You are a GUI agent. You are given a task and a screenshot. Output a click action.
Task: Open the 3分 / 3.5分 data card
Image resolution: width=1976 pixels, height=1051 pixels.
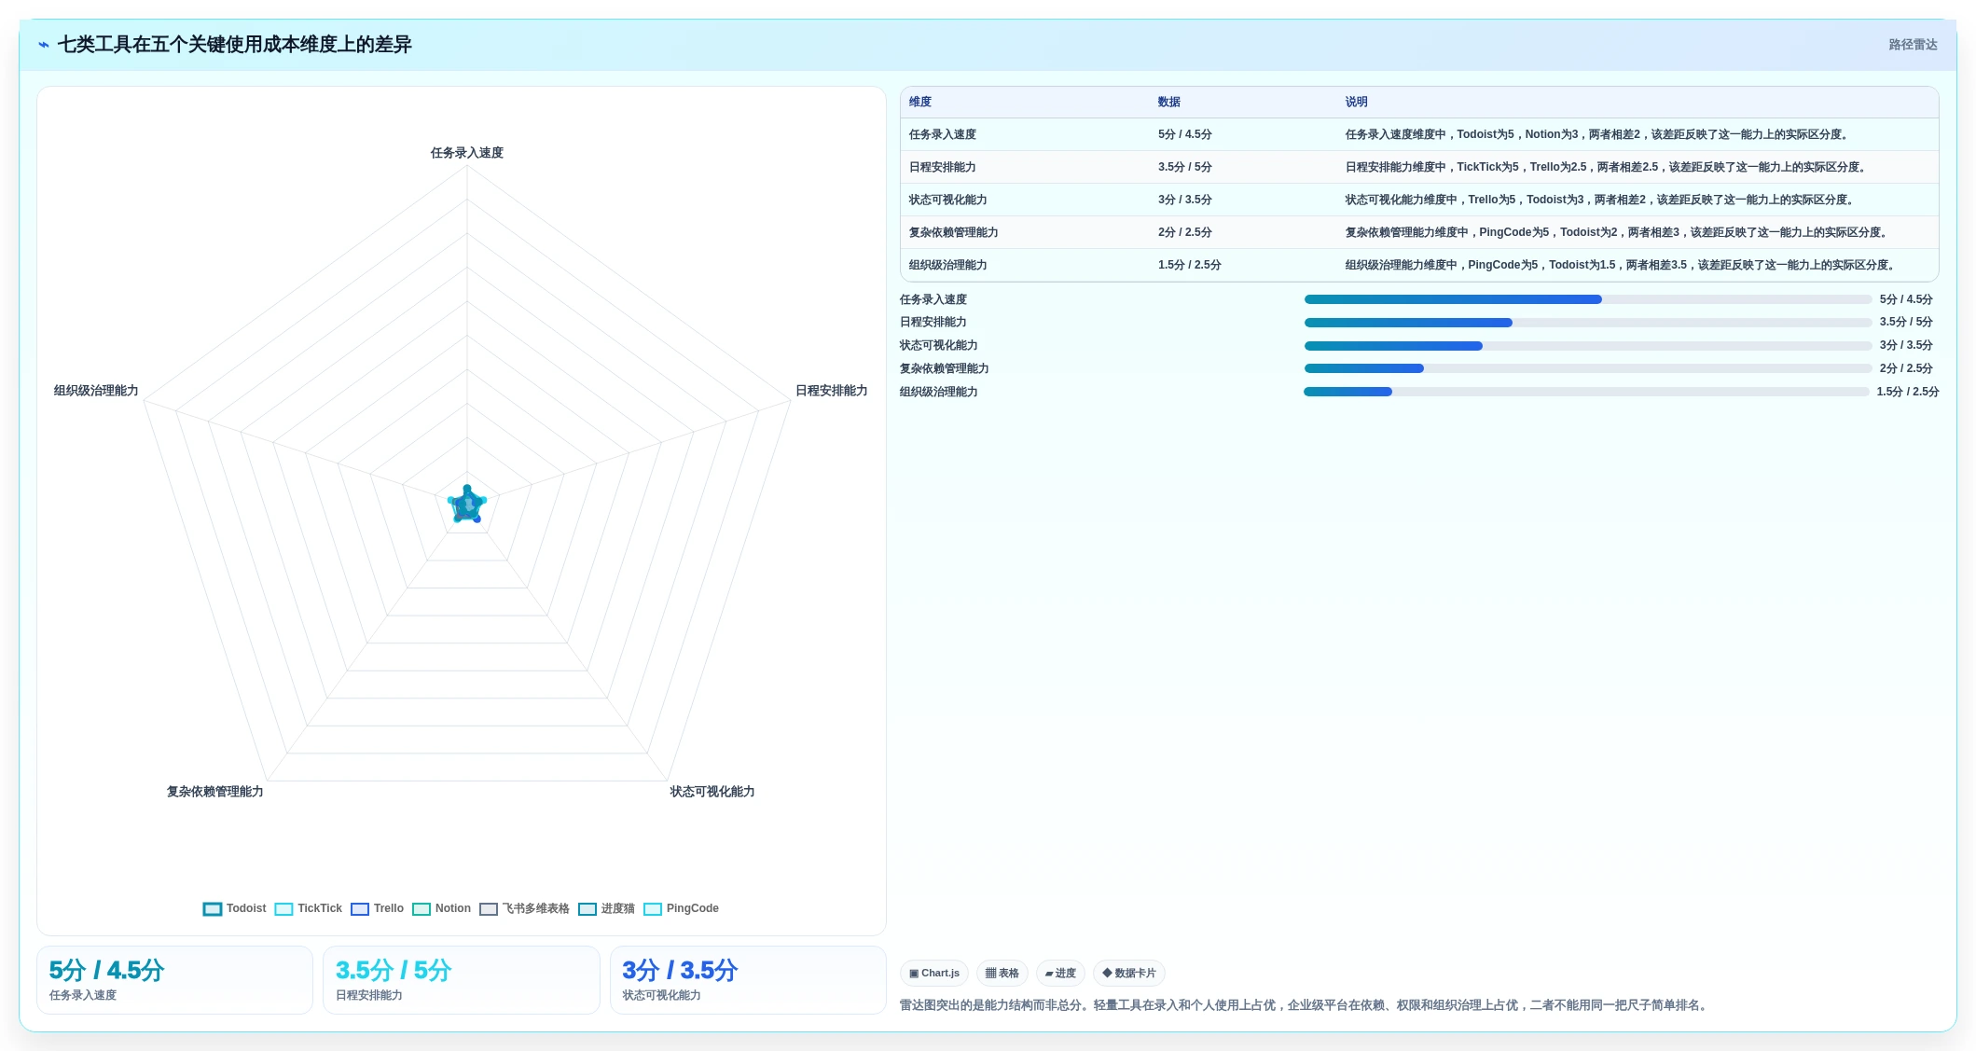point(748,980)
